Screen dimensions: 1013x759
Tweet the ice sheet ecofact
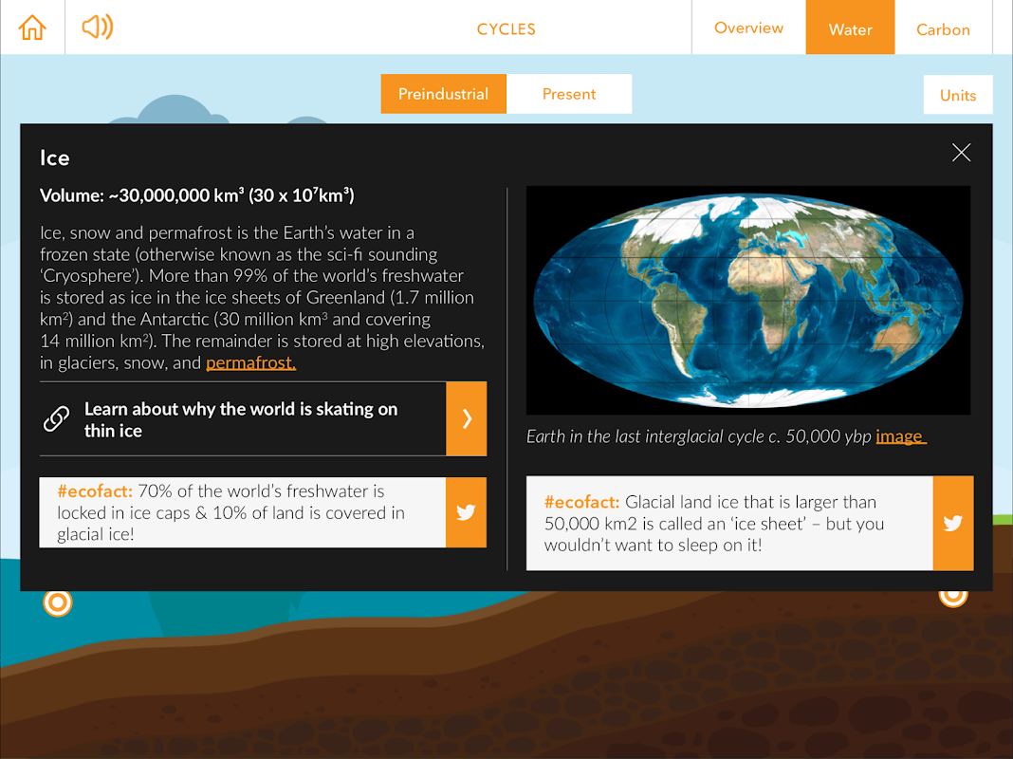(953, 523)
